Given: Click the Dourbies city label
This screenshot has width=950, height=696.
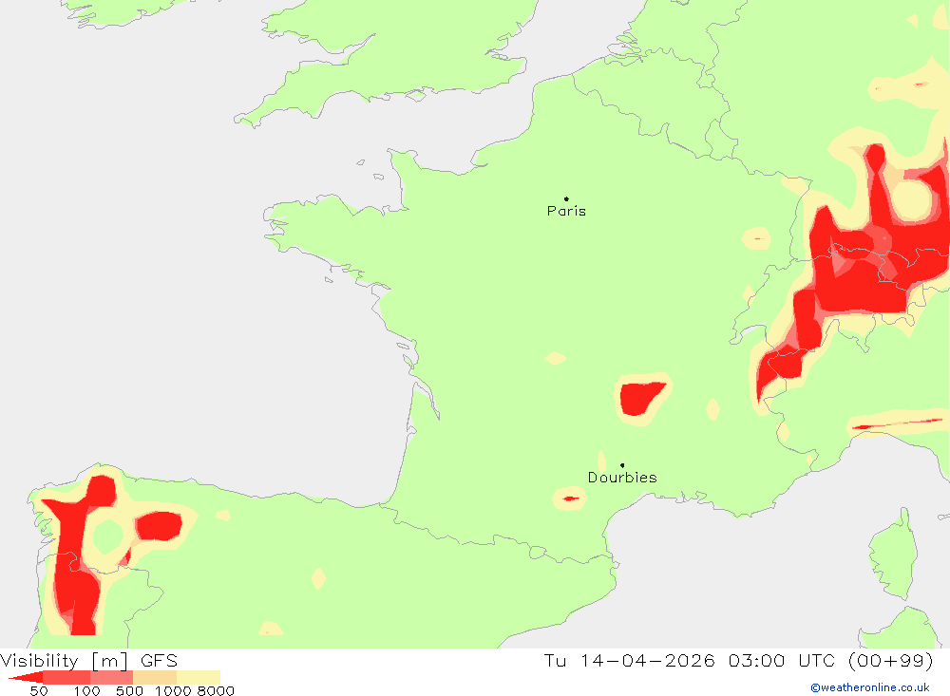Looking at the screenshot, I should pyautogui.click(x=622, y=478).
